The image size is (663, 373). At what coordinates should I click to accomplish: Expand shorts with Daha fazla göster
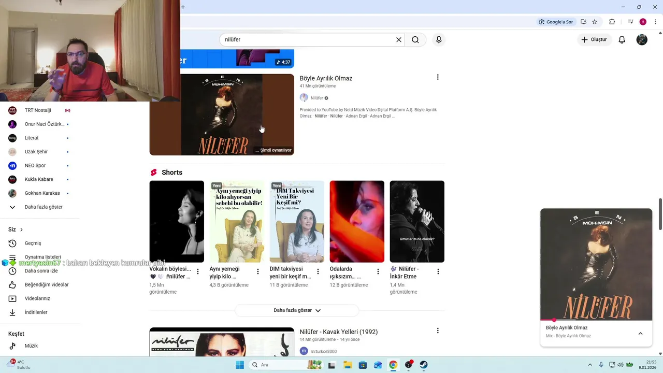click(297, 310)
